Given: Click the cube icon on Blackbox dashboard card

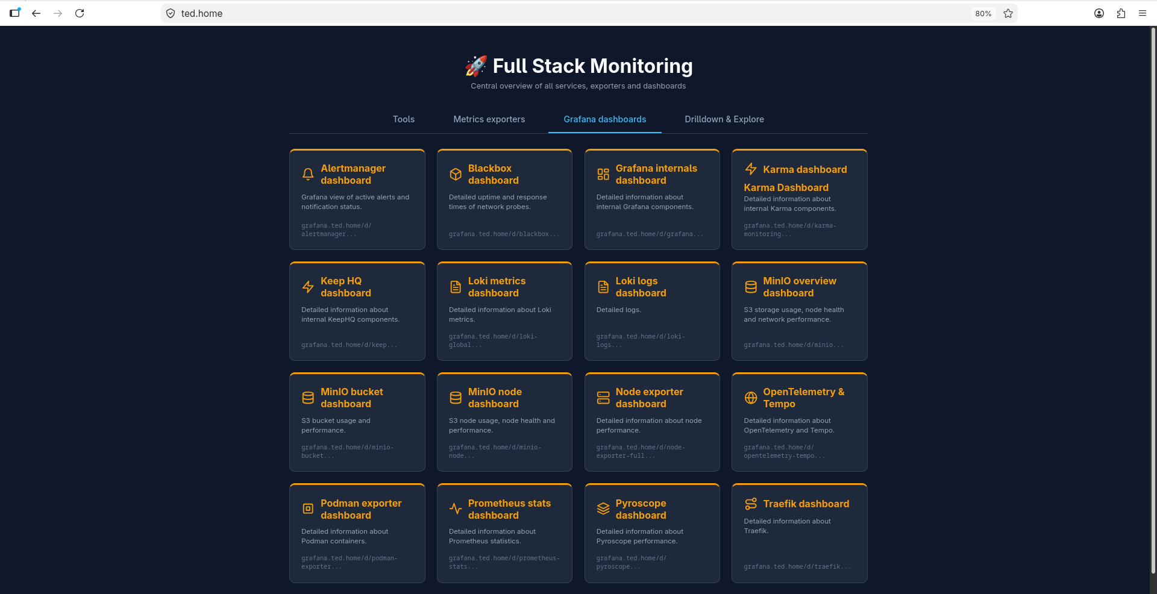Looking at the screenshot, I should tap(456, 174).
